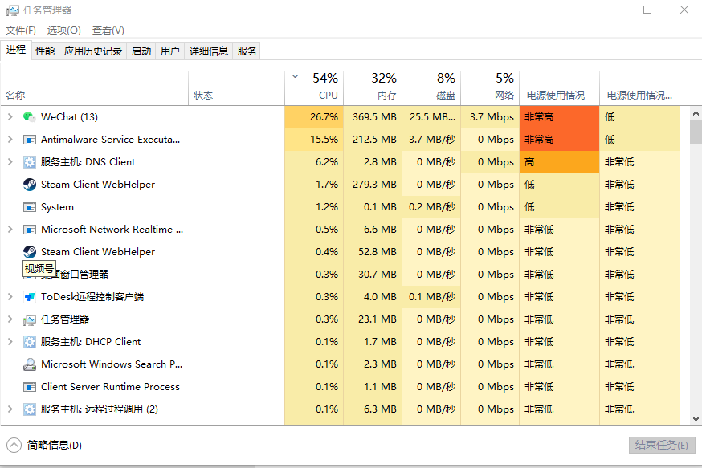Open the 文件(F) menu
Image resolution: width=702 pixels, height=468 pixels.
click(21, 31)
